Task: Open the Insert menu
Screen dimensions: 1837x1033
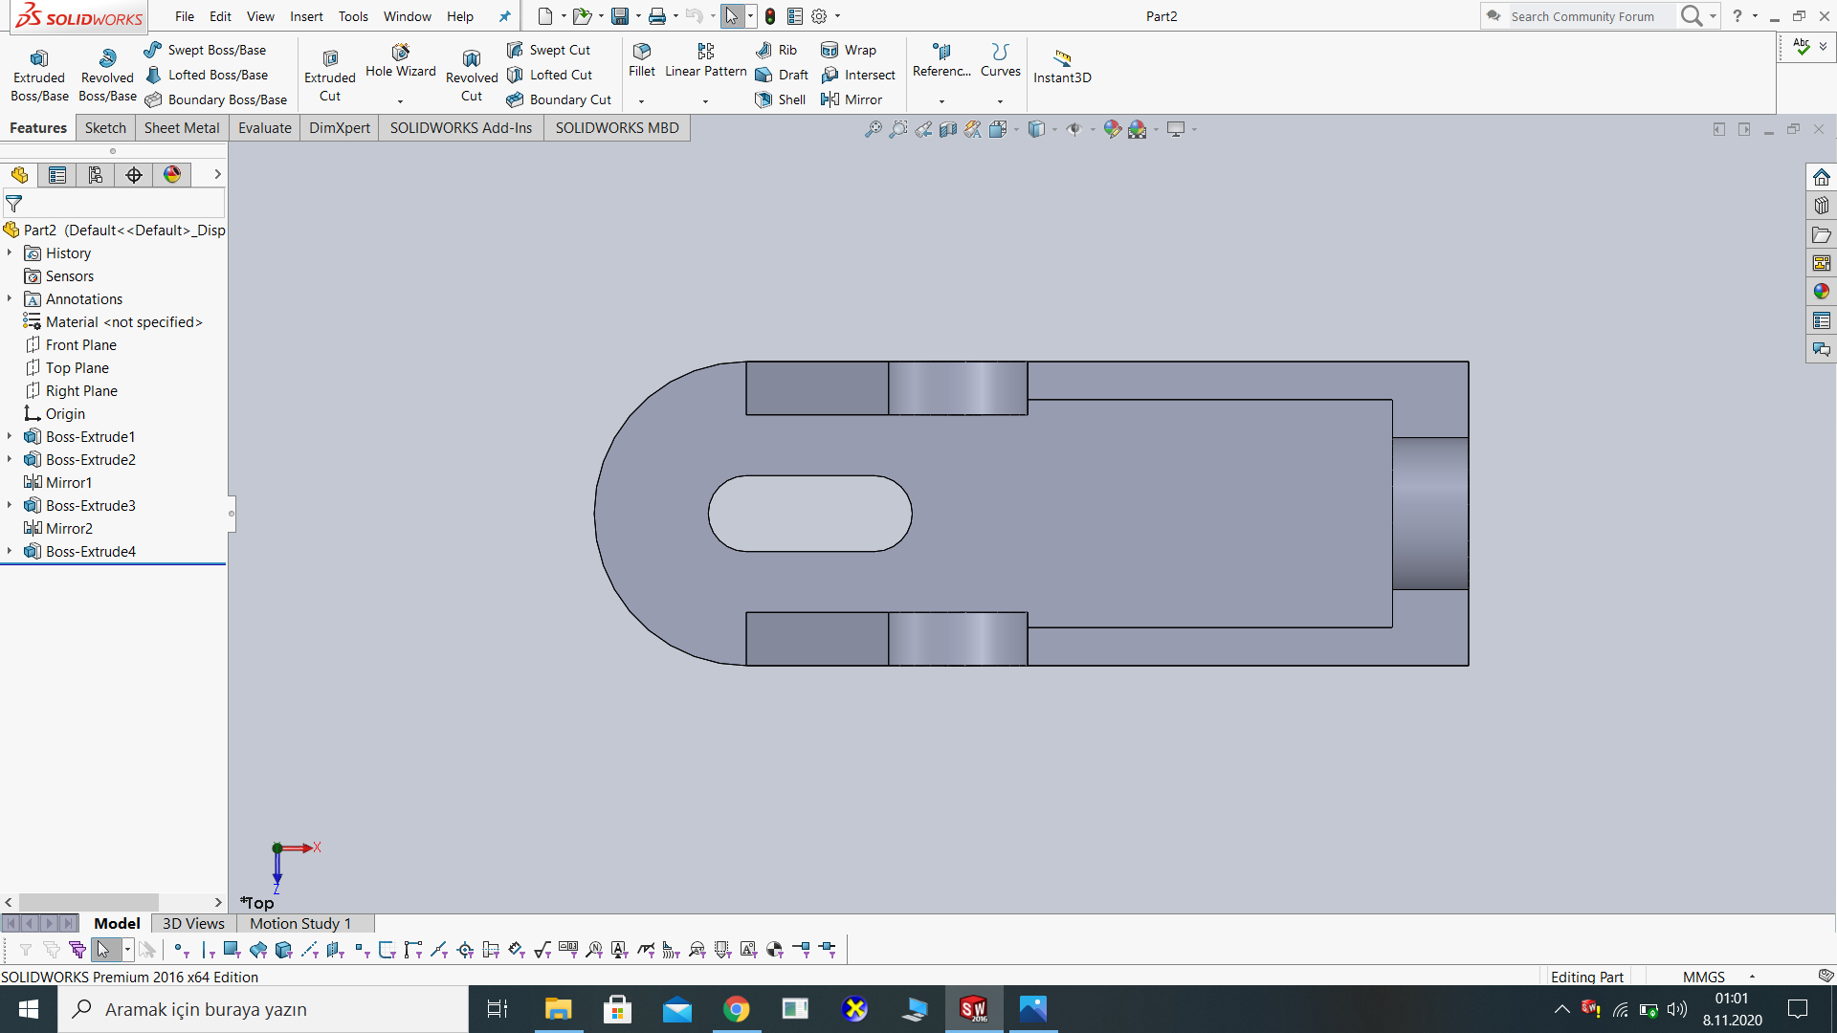Action: point(306,16)
